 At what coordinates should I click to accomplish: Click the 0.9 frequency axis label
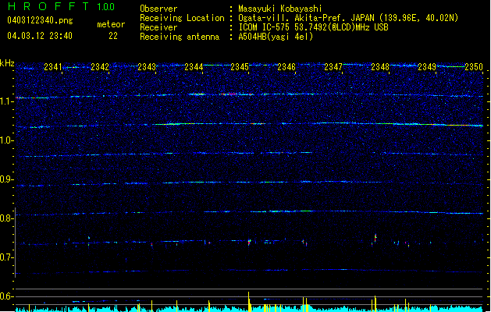6,179
